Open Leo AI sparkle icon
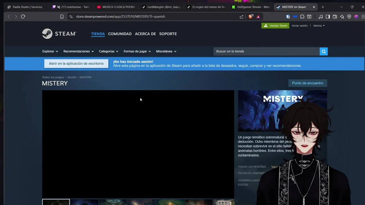365x205 pixels. coord(342,17)
